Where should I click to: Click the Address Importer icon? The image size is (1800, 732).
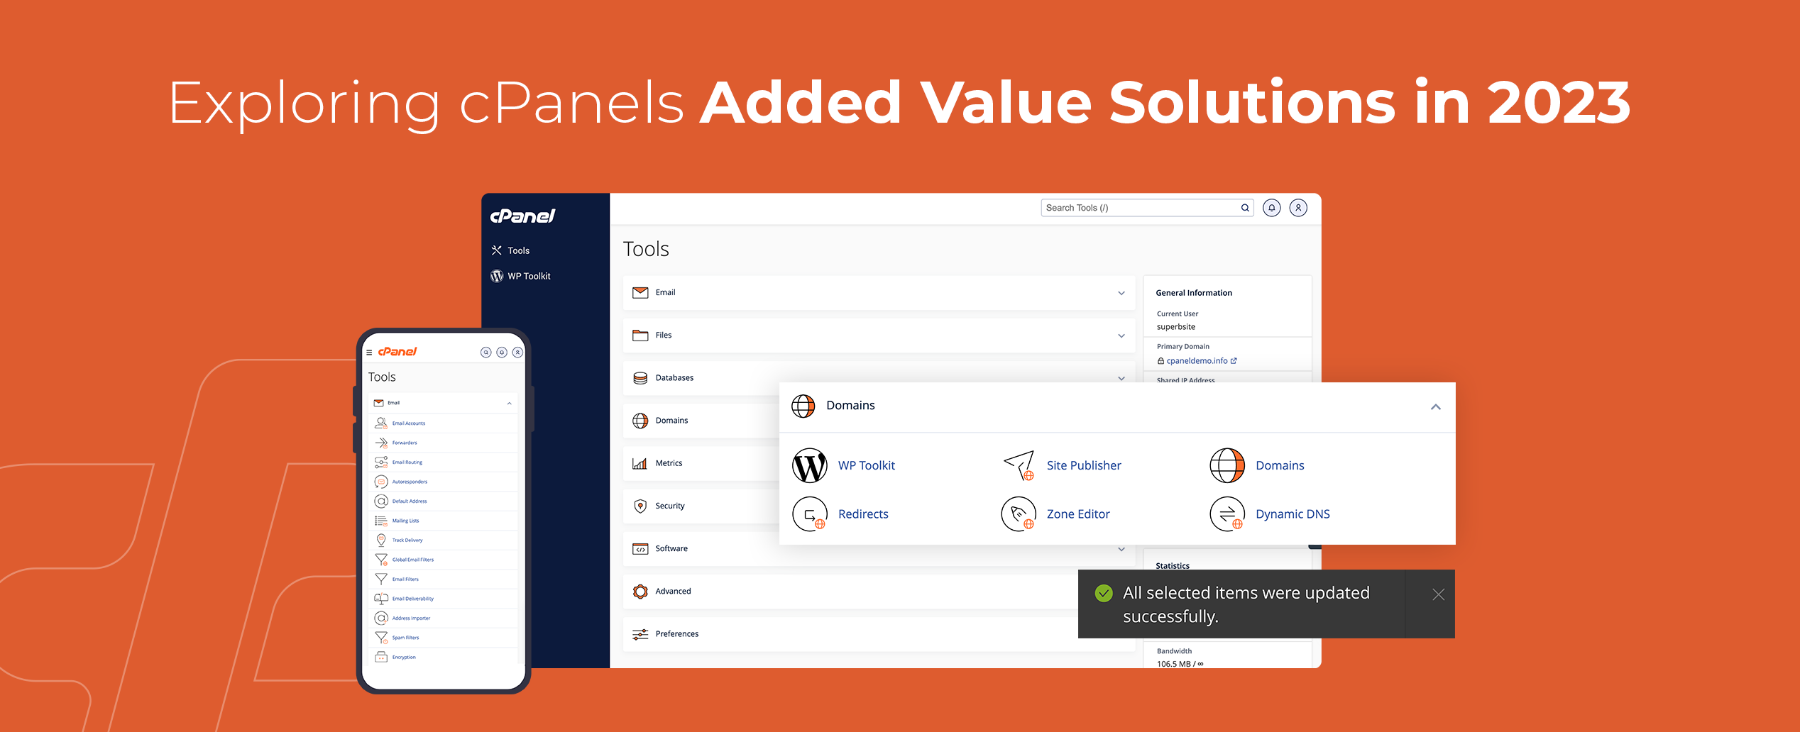(x=381, y=618)
